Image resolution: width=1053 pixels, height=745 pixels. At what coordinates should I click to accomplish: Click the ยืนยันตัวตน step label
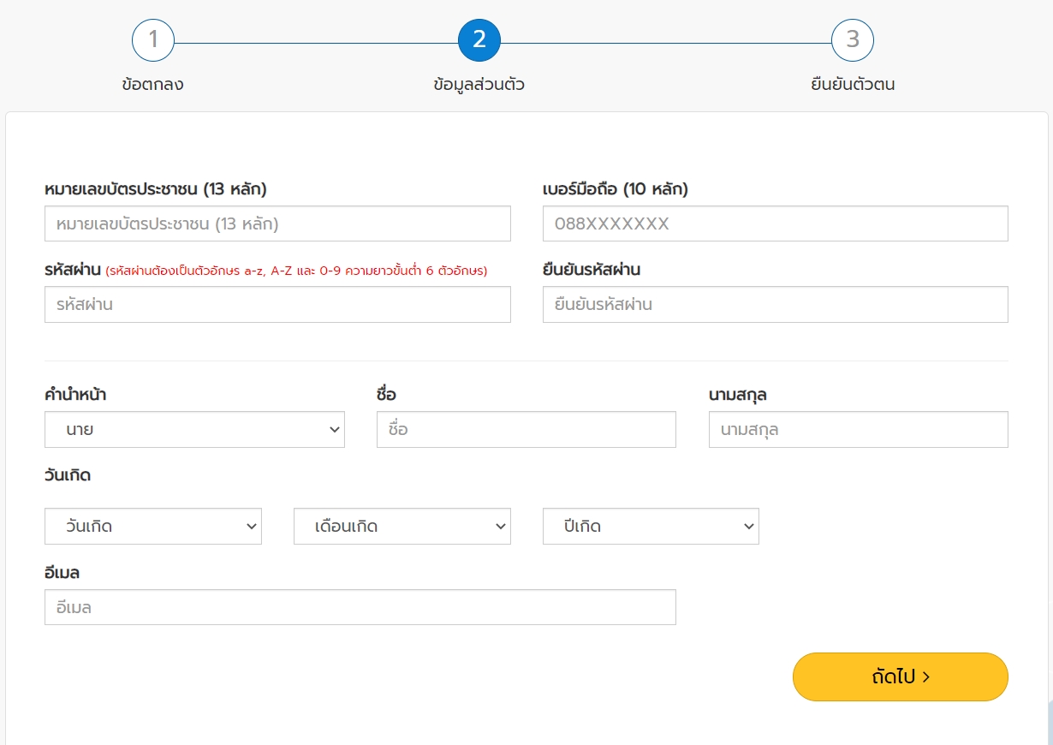[853, 85]
